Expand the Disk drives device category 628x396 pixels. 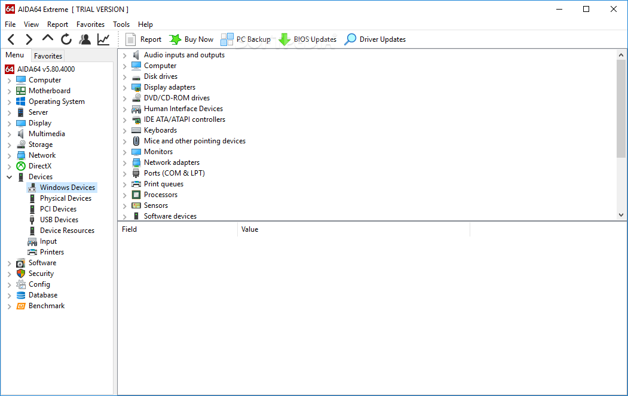(x=124, y=77)
